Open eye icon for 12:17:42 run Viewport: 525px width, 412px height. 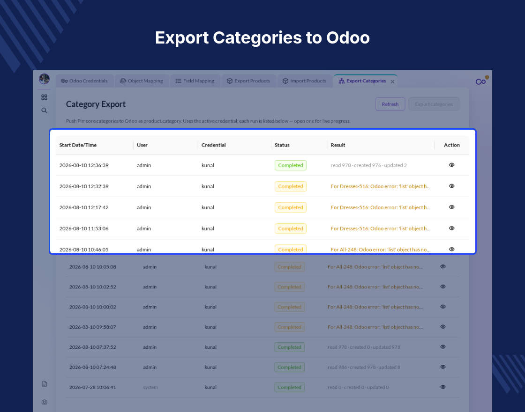(452, 207)
